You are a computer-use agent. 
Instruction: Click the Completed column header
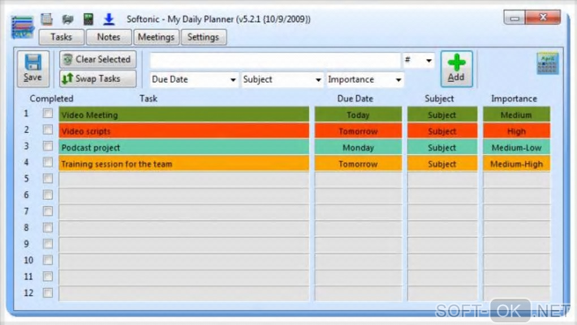click(51, 99)
